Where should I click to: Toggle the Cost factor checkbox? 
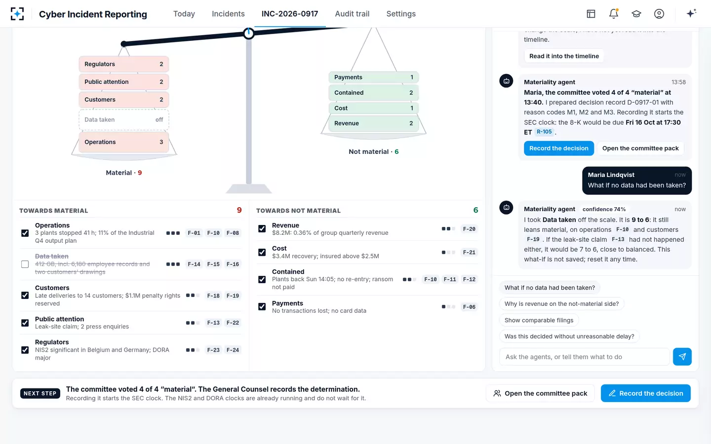click(x=262, y=252)
